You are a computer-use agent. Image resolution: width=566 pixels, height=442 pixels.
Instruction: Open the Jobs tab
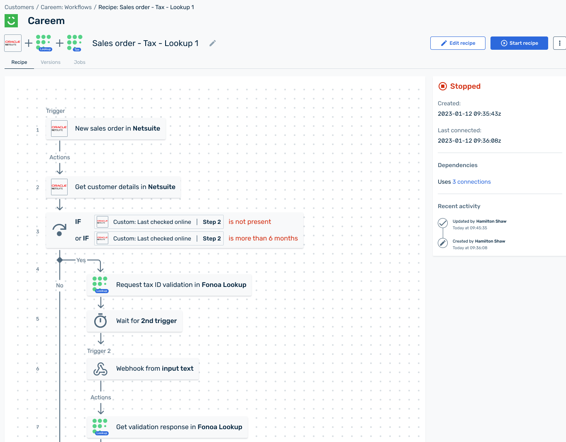80,62
